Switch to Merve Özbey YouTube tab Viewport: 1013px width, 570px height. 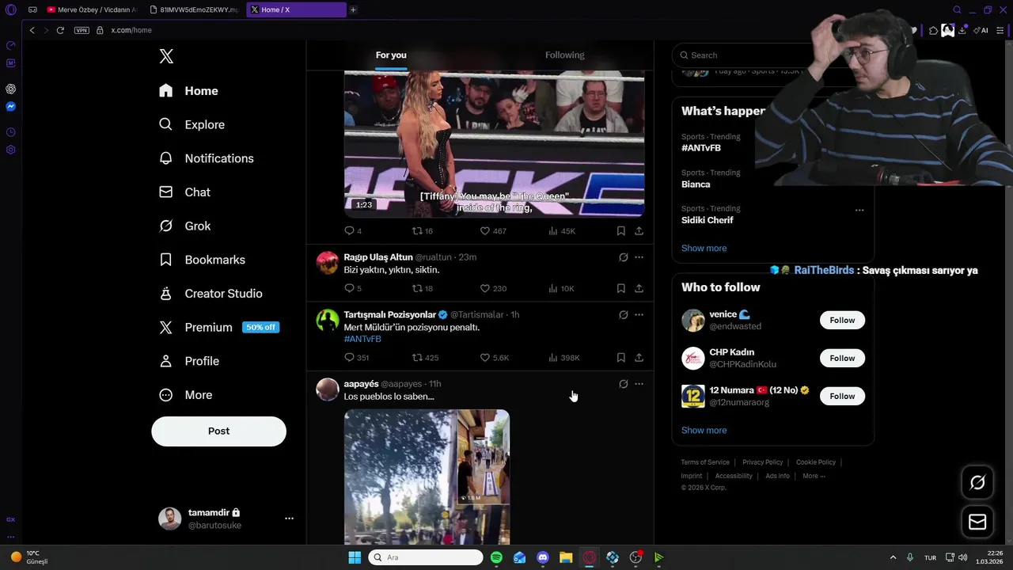(x=92, y=9)
